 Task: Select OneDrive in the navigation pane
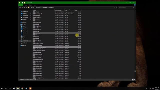click(x=24, y=22)
